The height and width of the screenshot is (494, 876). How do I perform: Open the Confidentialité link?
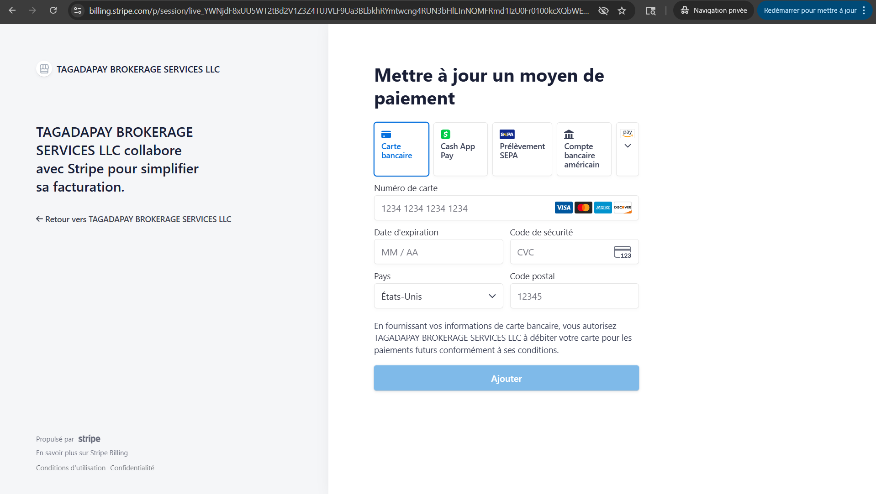click(132, 468)
